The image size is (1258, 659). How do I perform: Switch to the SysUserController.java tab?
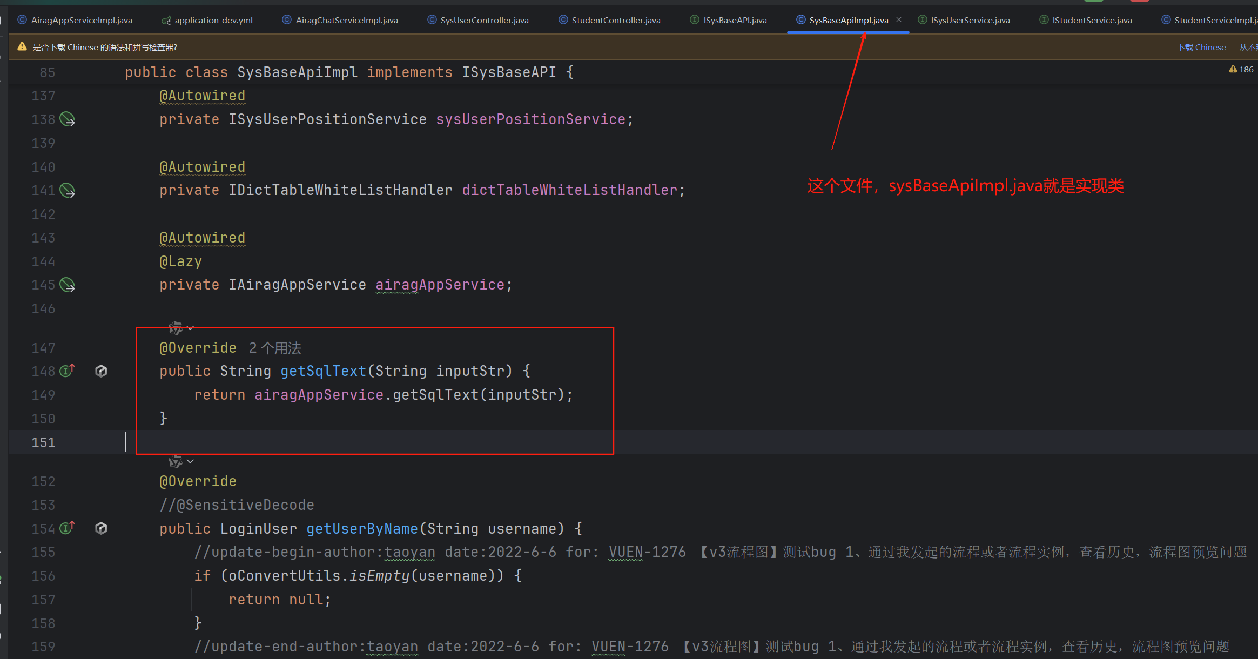(x=485, y=19)
